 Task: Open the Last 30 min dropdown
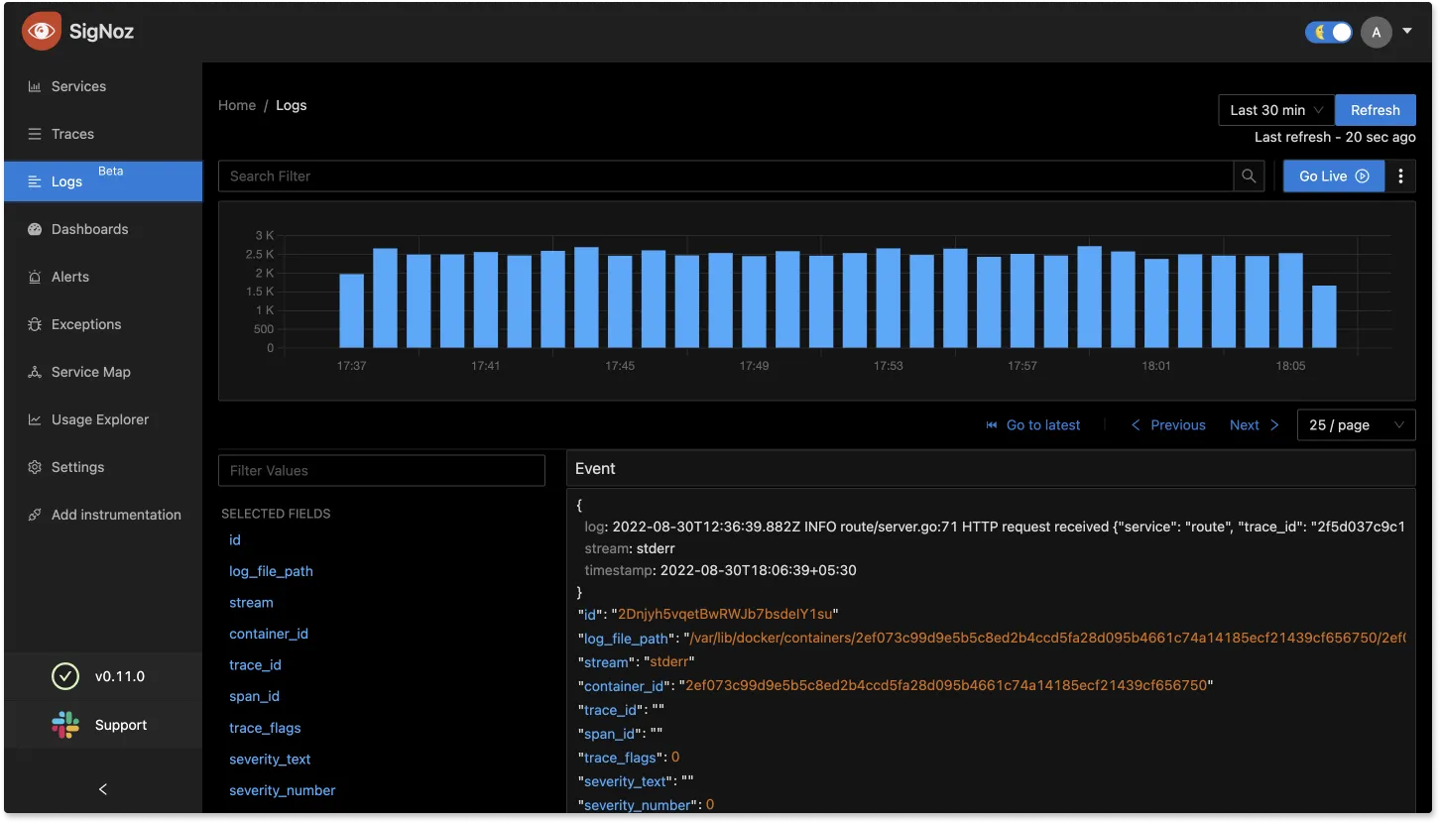pos(1275,110)
